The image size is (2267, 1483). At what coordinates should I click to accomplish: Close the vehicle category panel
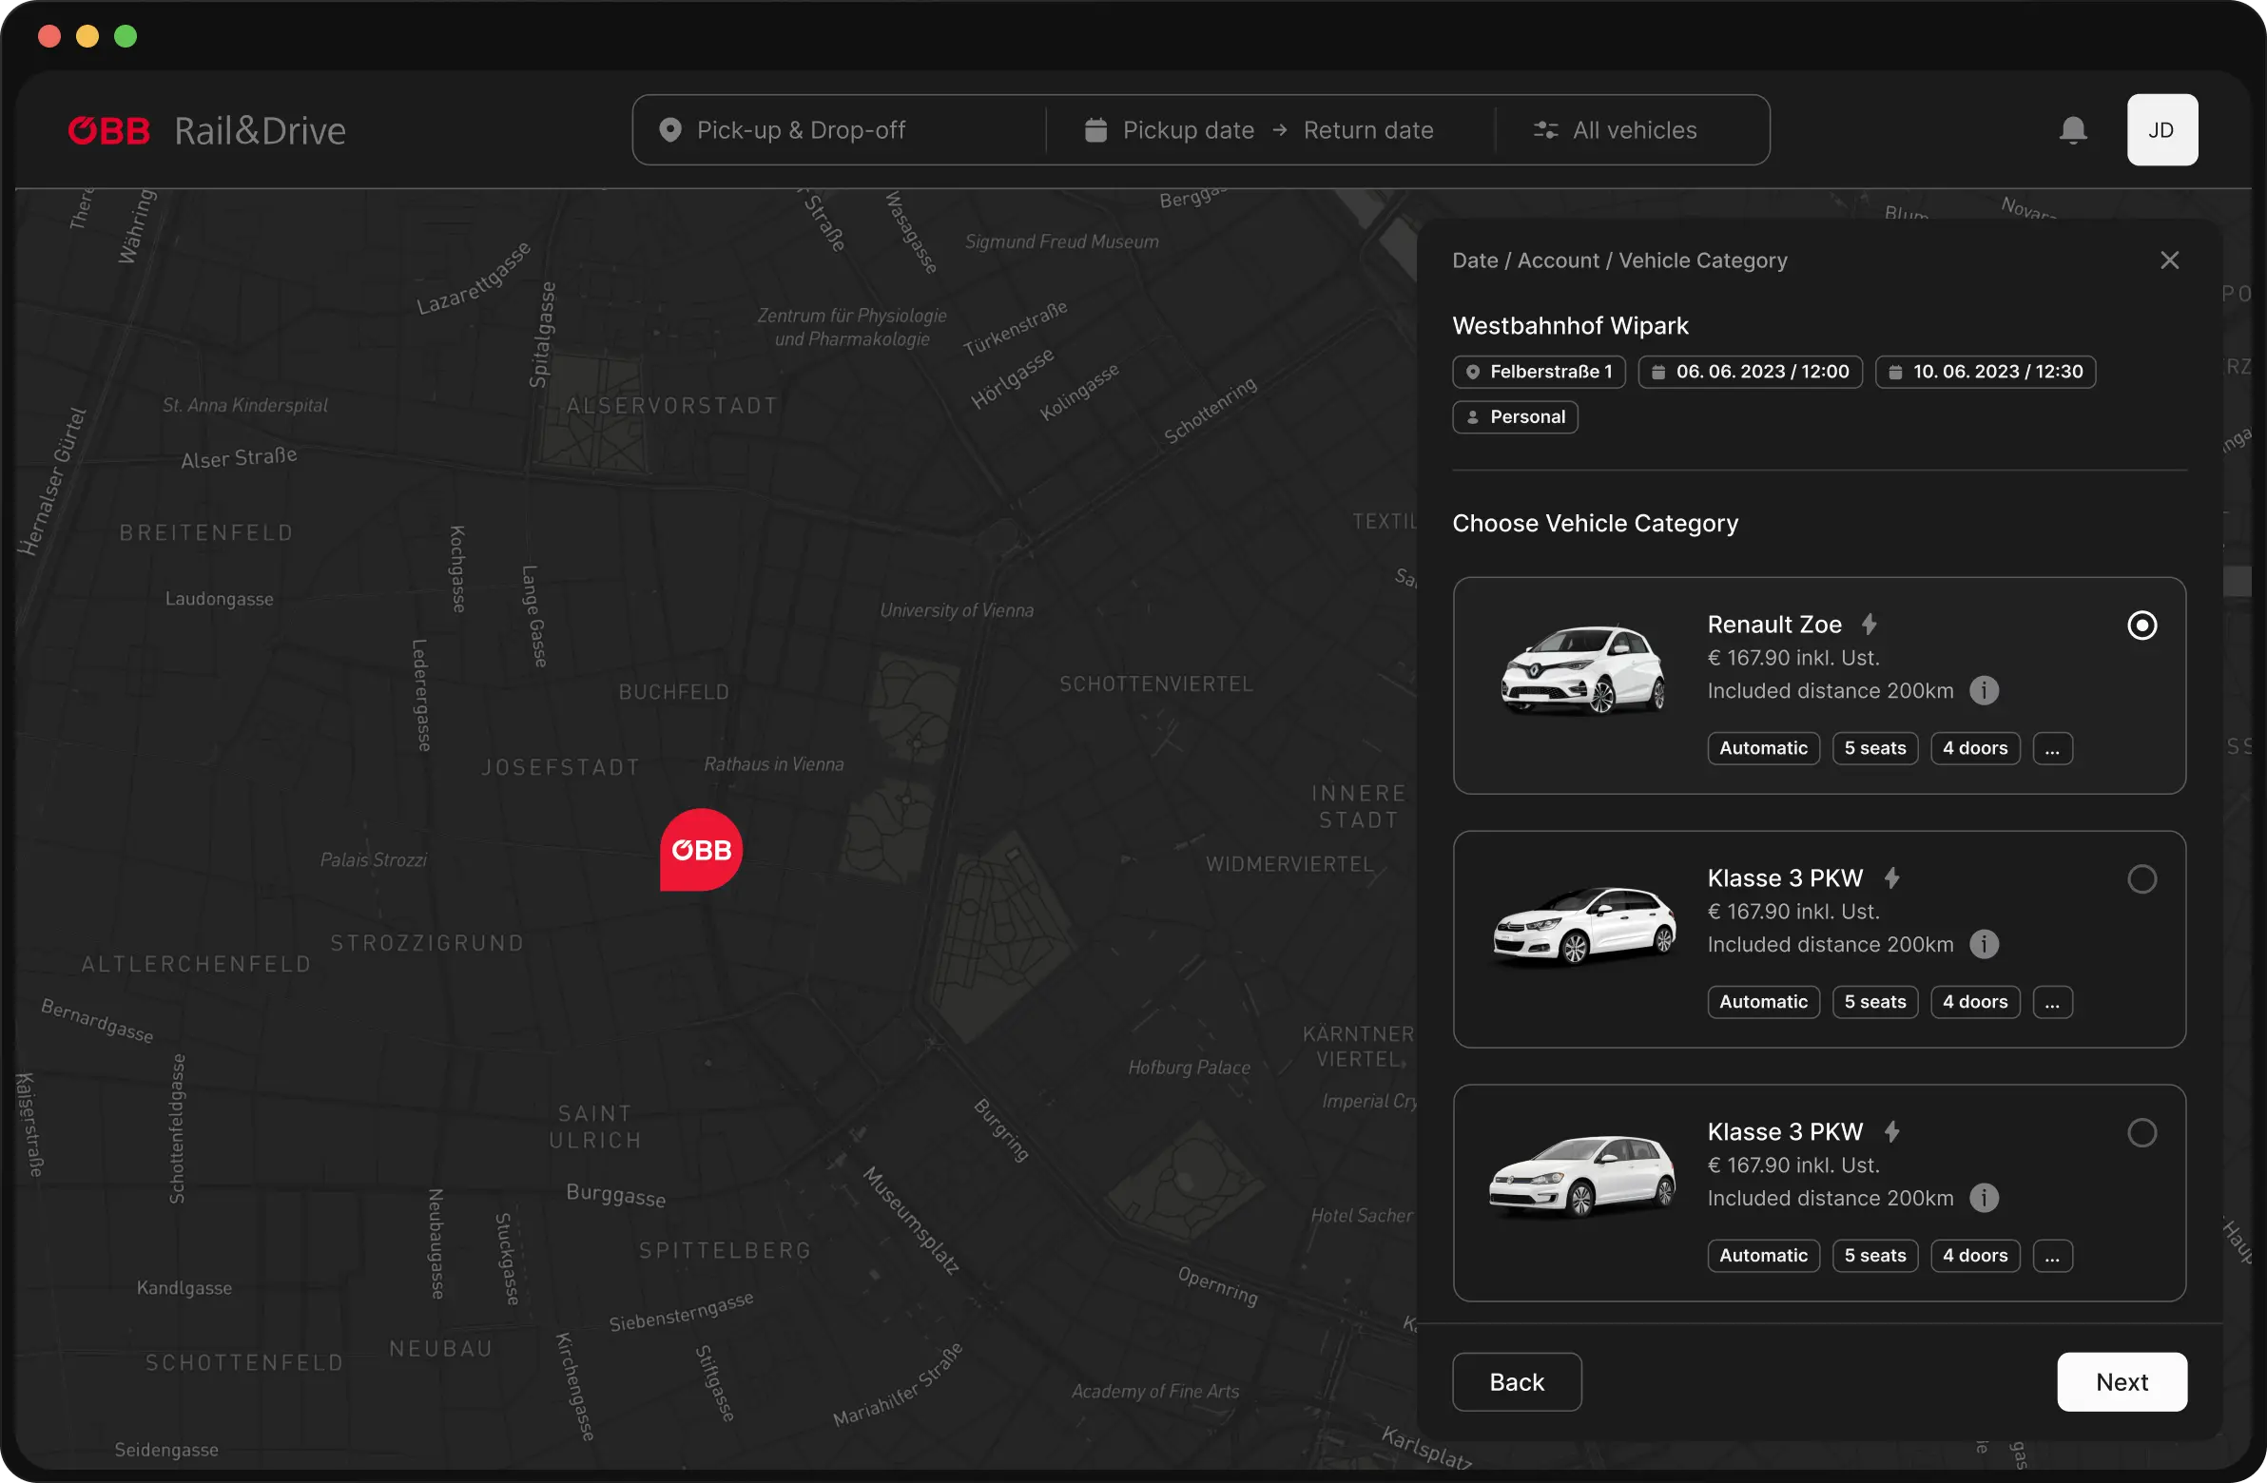(2169, 260)
